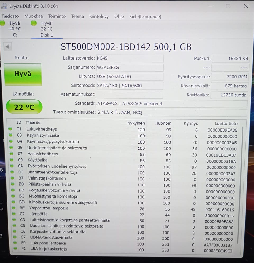Click the Käyttöaika value 12730 tuntia
The width and height of the screenshot is (254, 263).
pos(229,95)
